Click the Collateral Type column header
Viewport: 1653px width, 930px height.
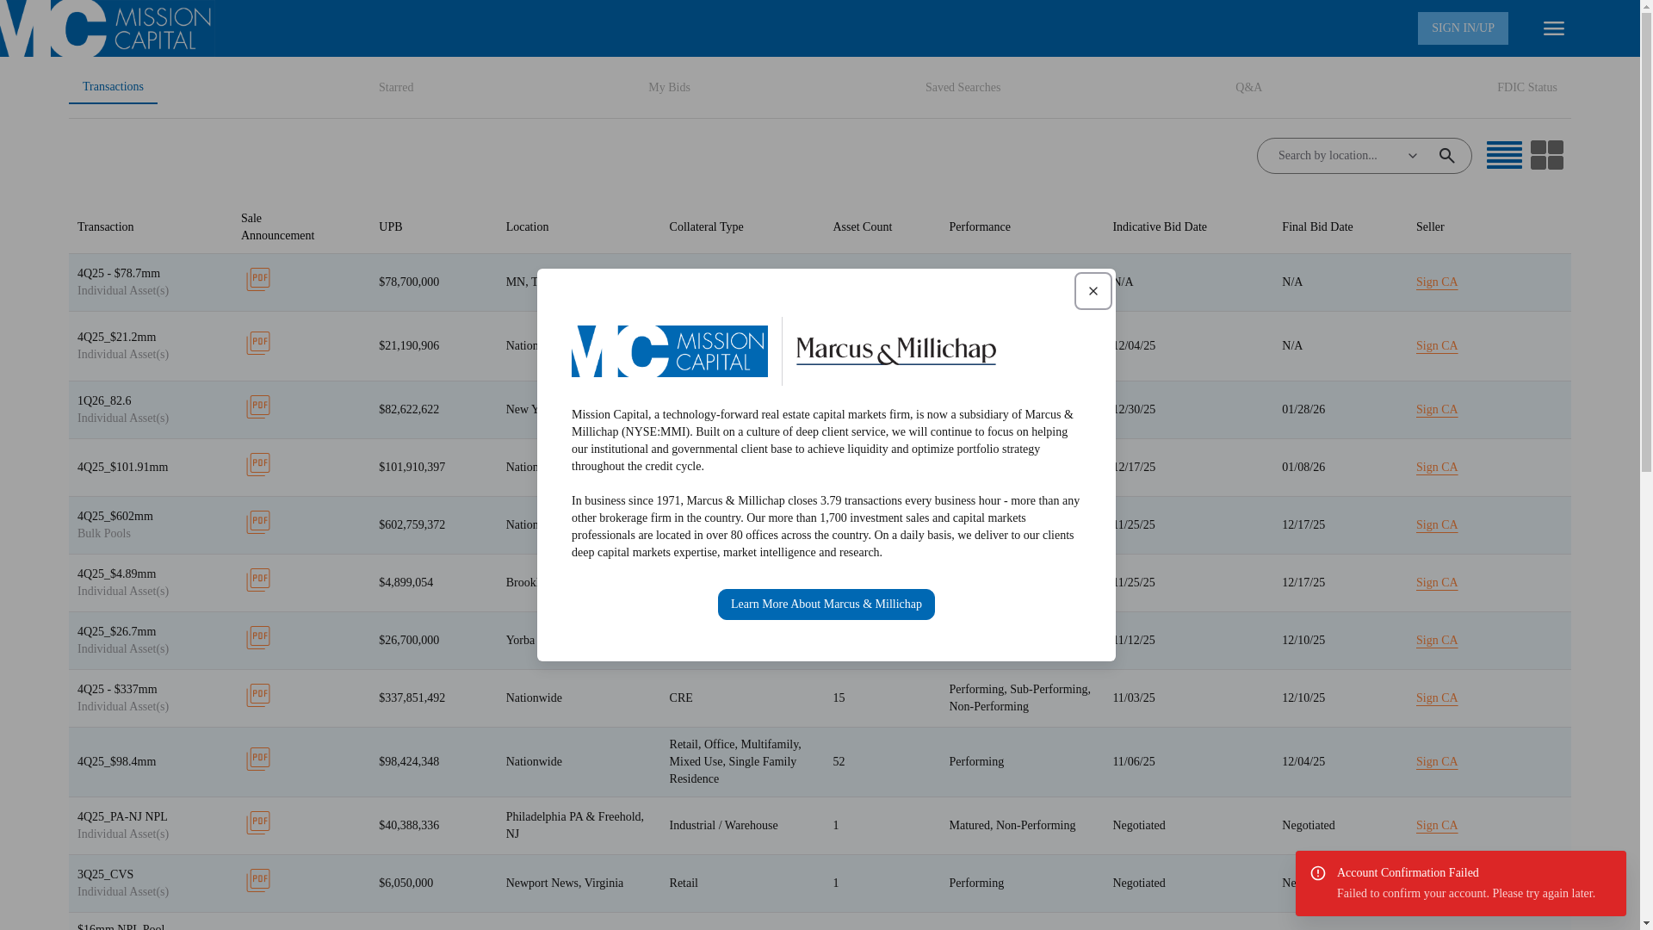706,227
